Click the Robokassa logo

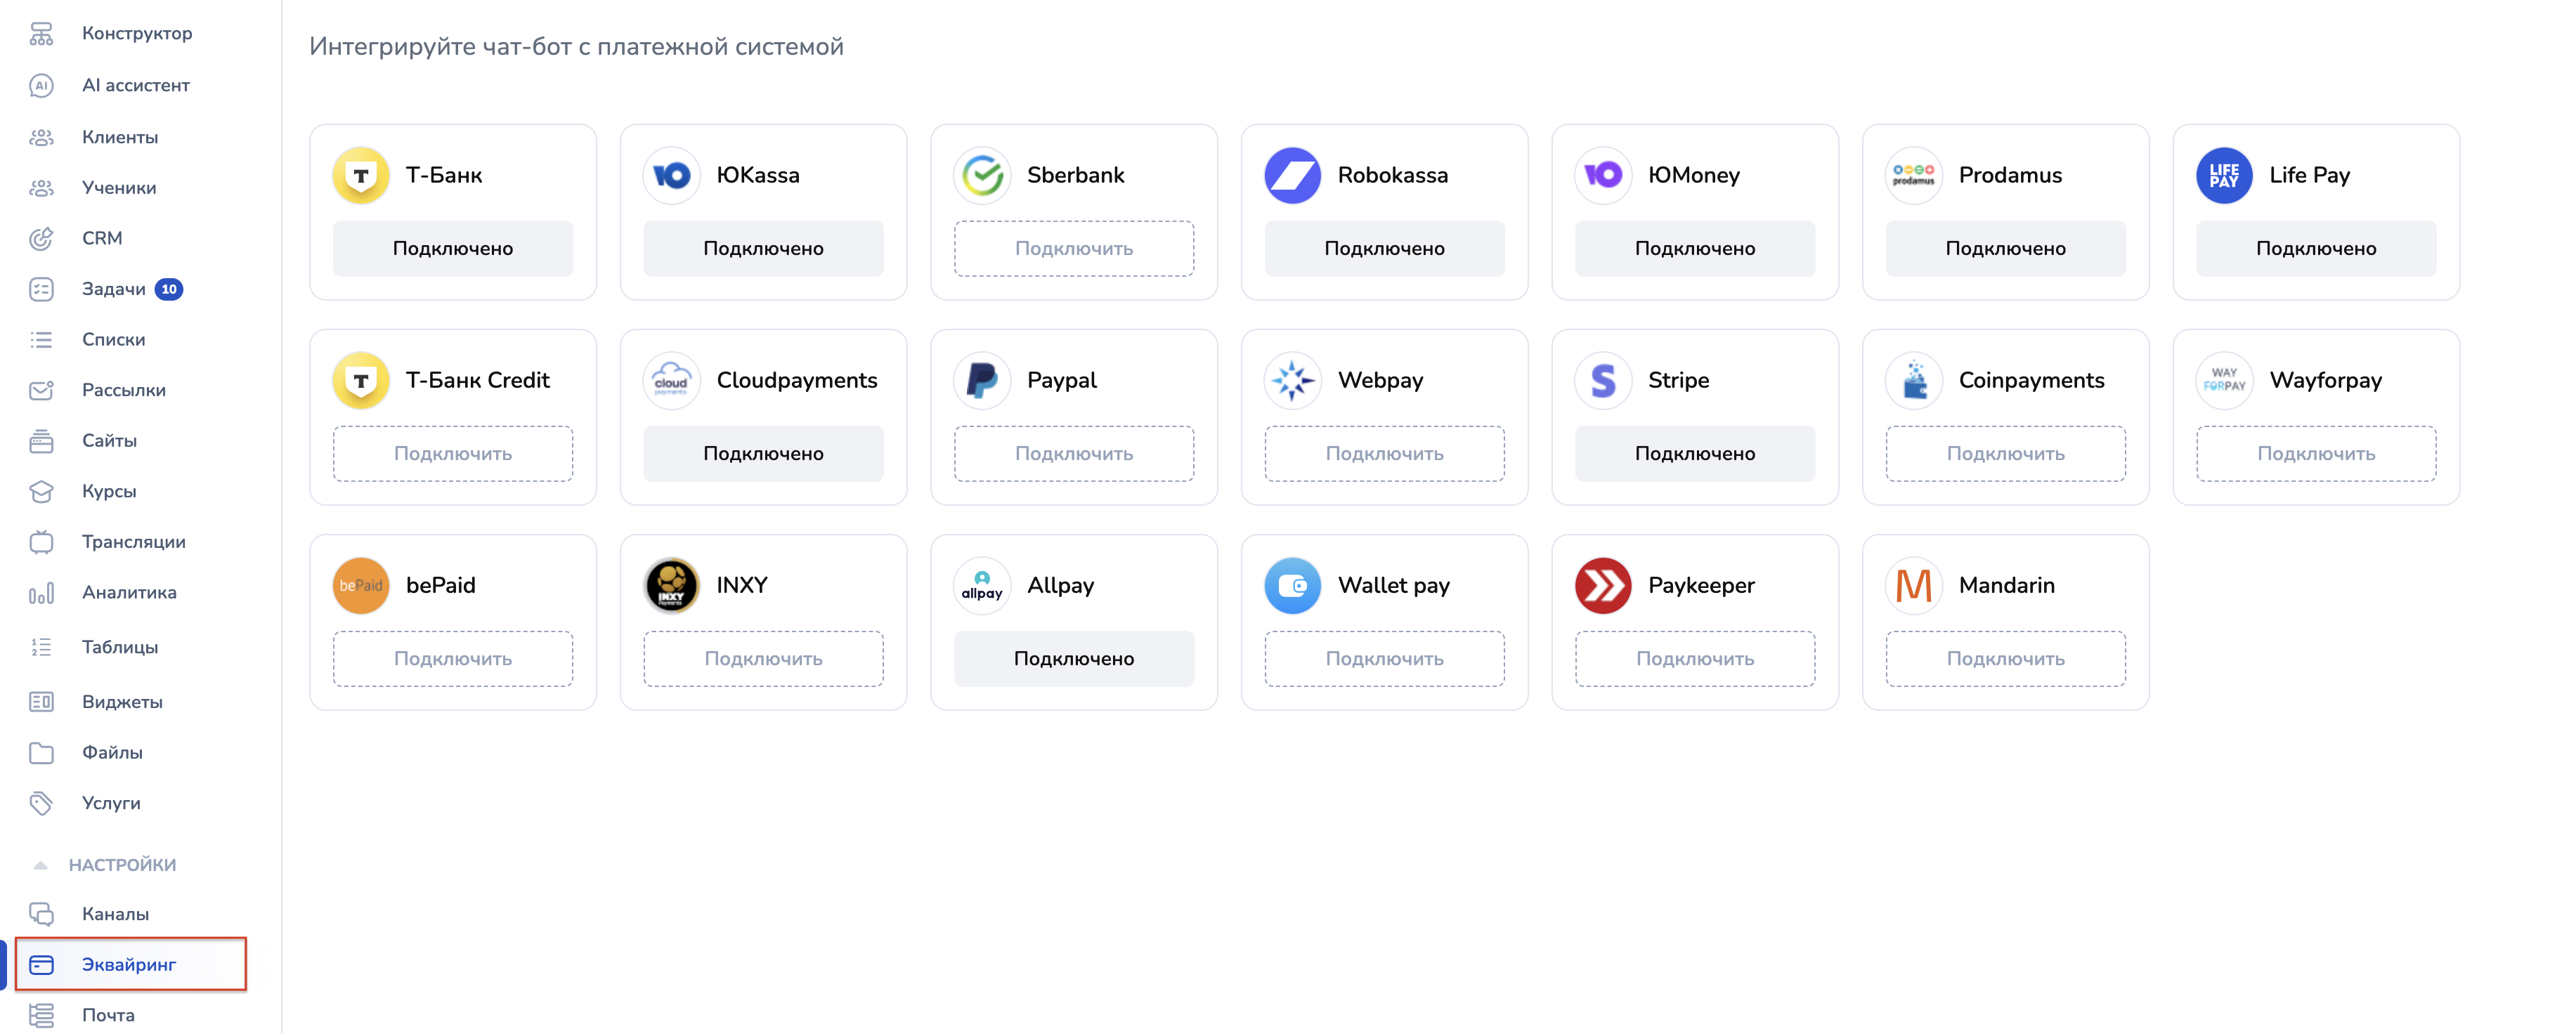point(1293,176)
